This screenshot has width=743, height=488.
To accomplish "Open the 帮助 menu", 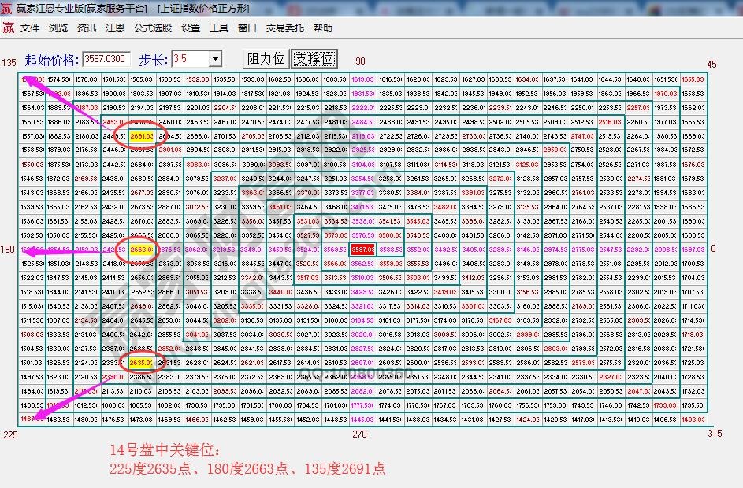I will (x=325, y=28).
